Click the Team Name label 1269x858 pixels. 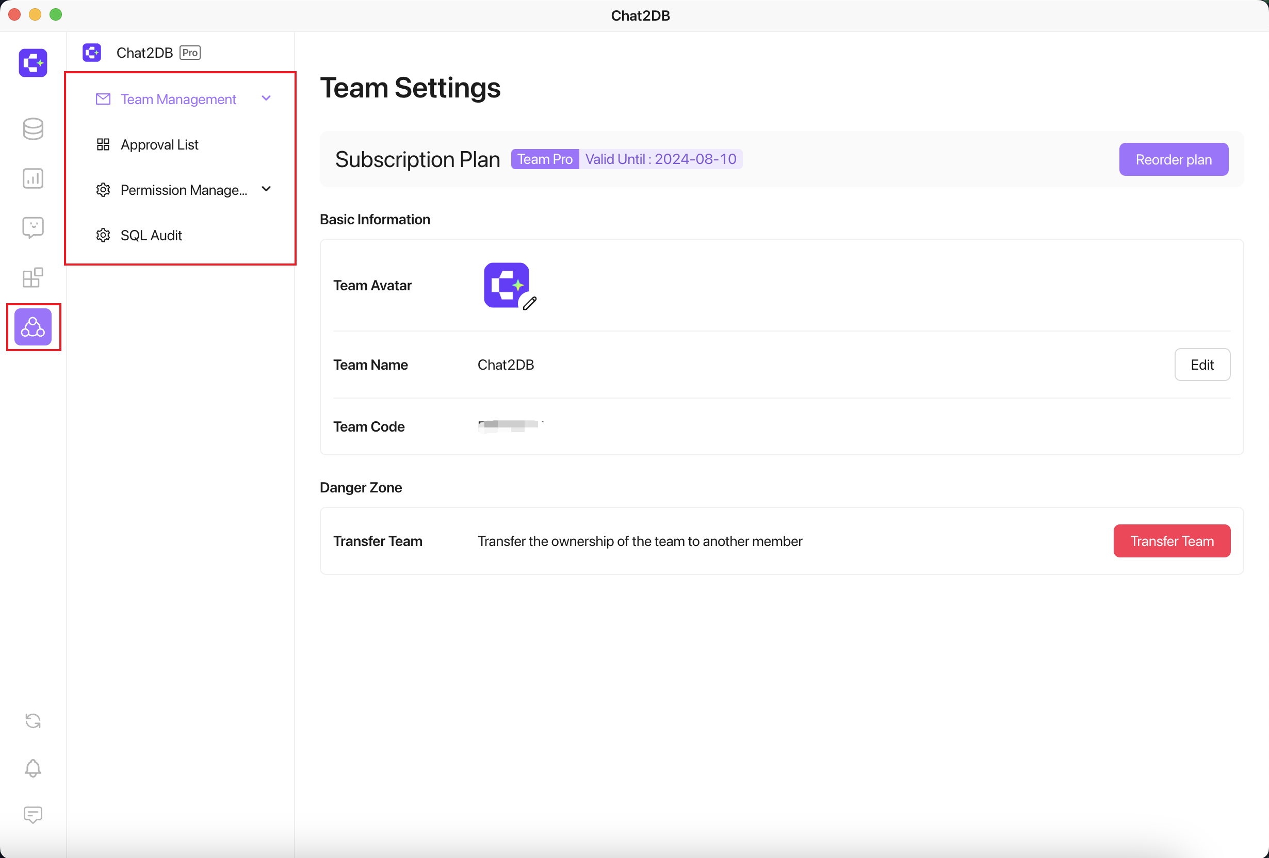point(371,365)
